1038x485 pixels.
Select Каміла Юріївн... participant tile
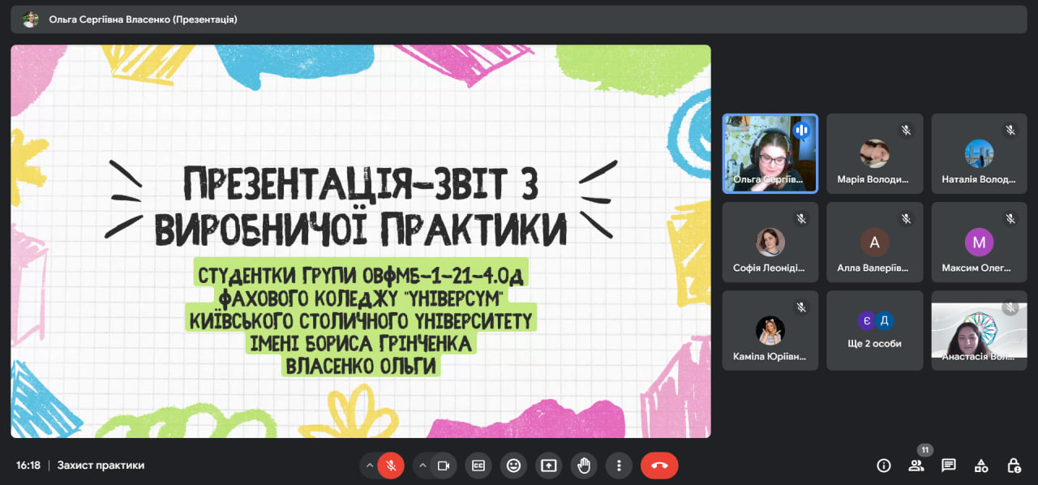tap(770, 330)
